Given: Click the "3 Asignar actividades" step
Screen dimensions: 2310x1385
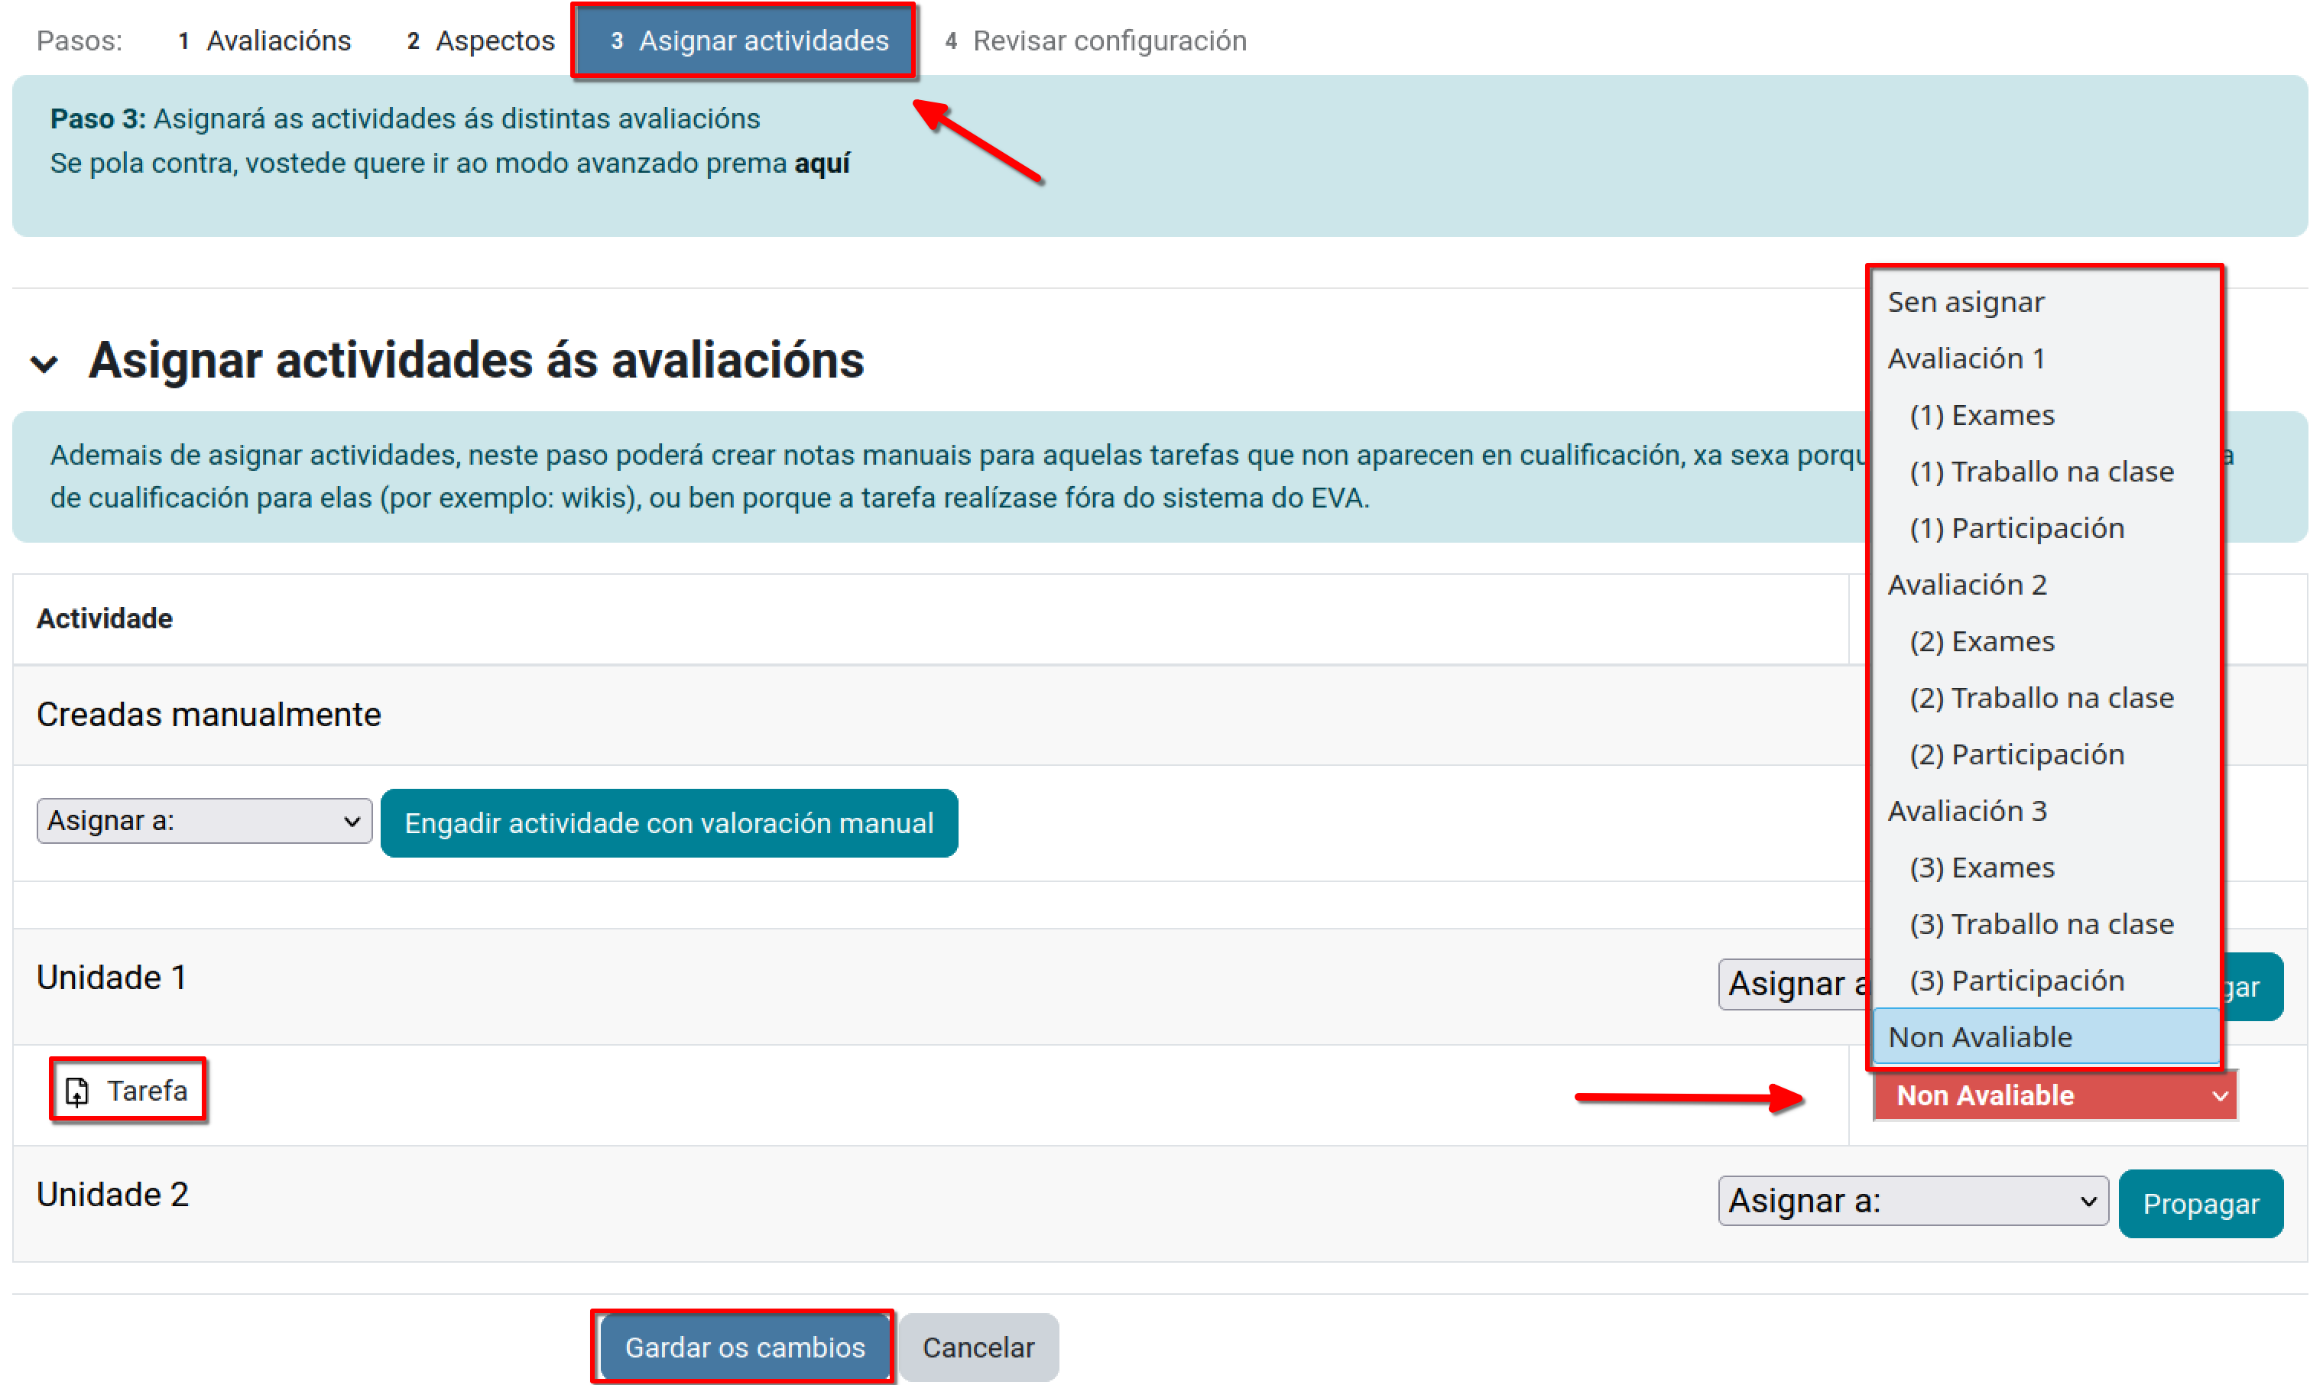Looking at the screenshot, I should coord(743,41).
